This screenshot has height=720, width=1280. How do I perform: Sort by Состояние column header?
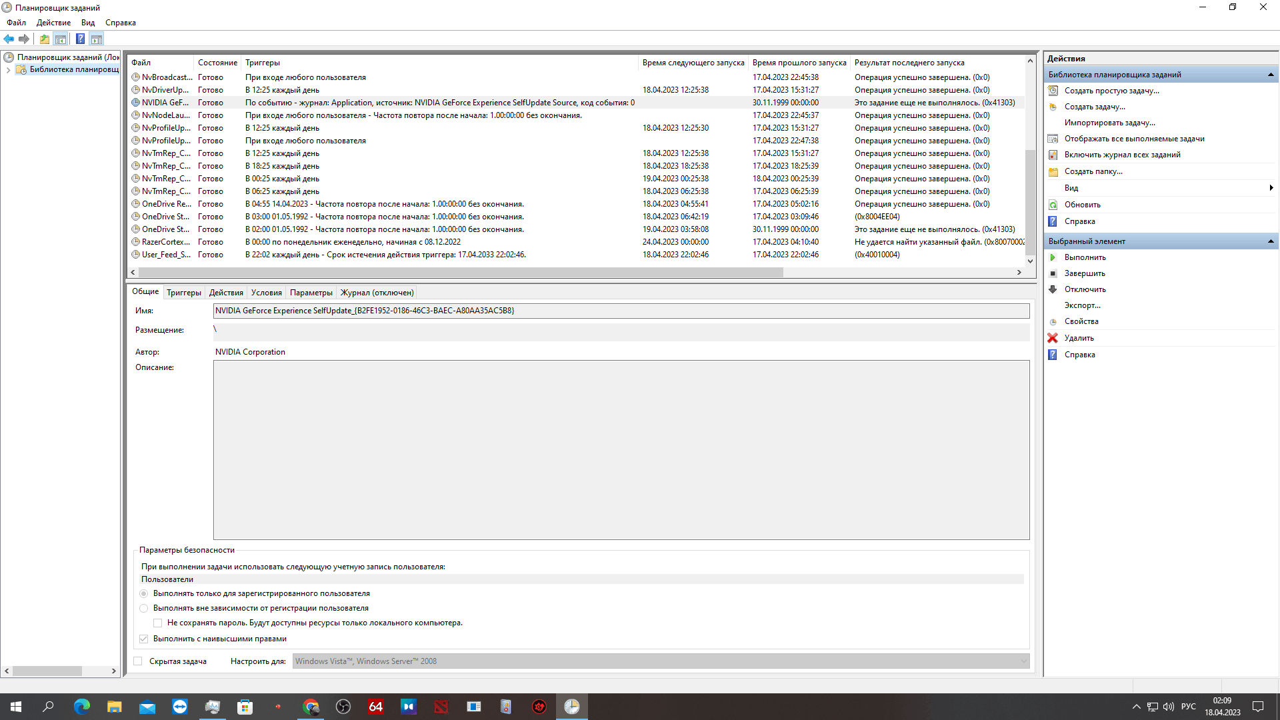click(x=217, y=63)
